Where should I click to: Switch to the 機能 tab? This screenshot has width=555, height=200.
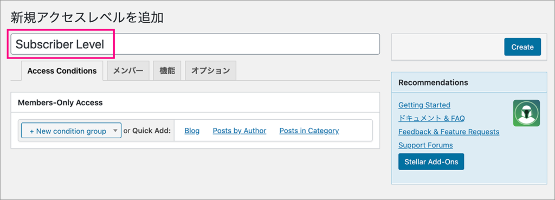click(167, 71)
